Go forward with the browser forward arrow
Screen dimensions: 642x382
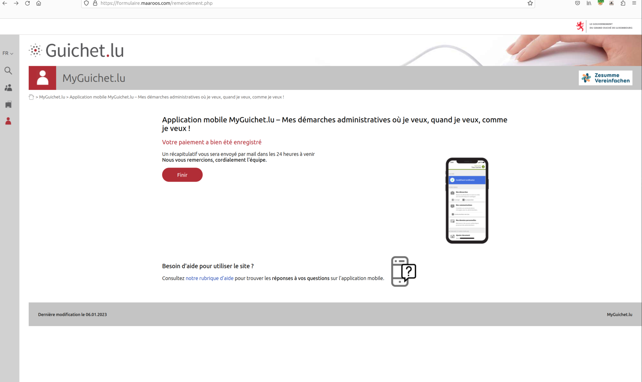click(16, 3)
